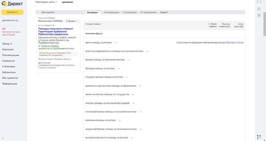Image resolution: width=266 pixels, height=141 pixels.
Task: Expand the 2 объявл. ads selector
Action: click(72, 21)
